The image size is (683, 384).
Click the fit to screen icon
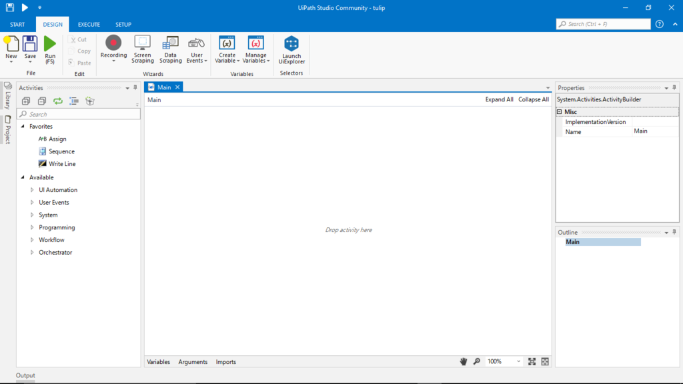click(x=532, y=361)
